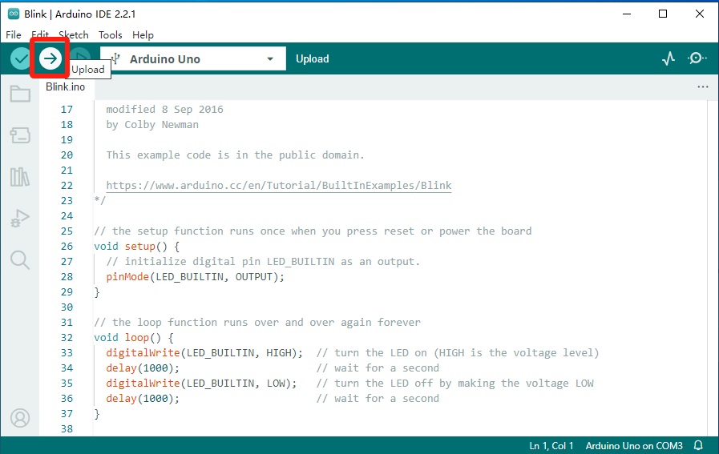This screenshot has width=719, height=454.
Task: Open the Tools menu
Action: (110, 34)
